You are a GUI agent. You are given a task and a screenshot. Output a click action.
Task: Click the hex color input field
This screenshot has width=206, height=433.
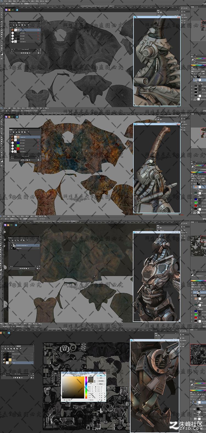point(93,400)
